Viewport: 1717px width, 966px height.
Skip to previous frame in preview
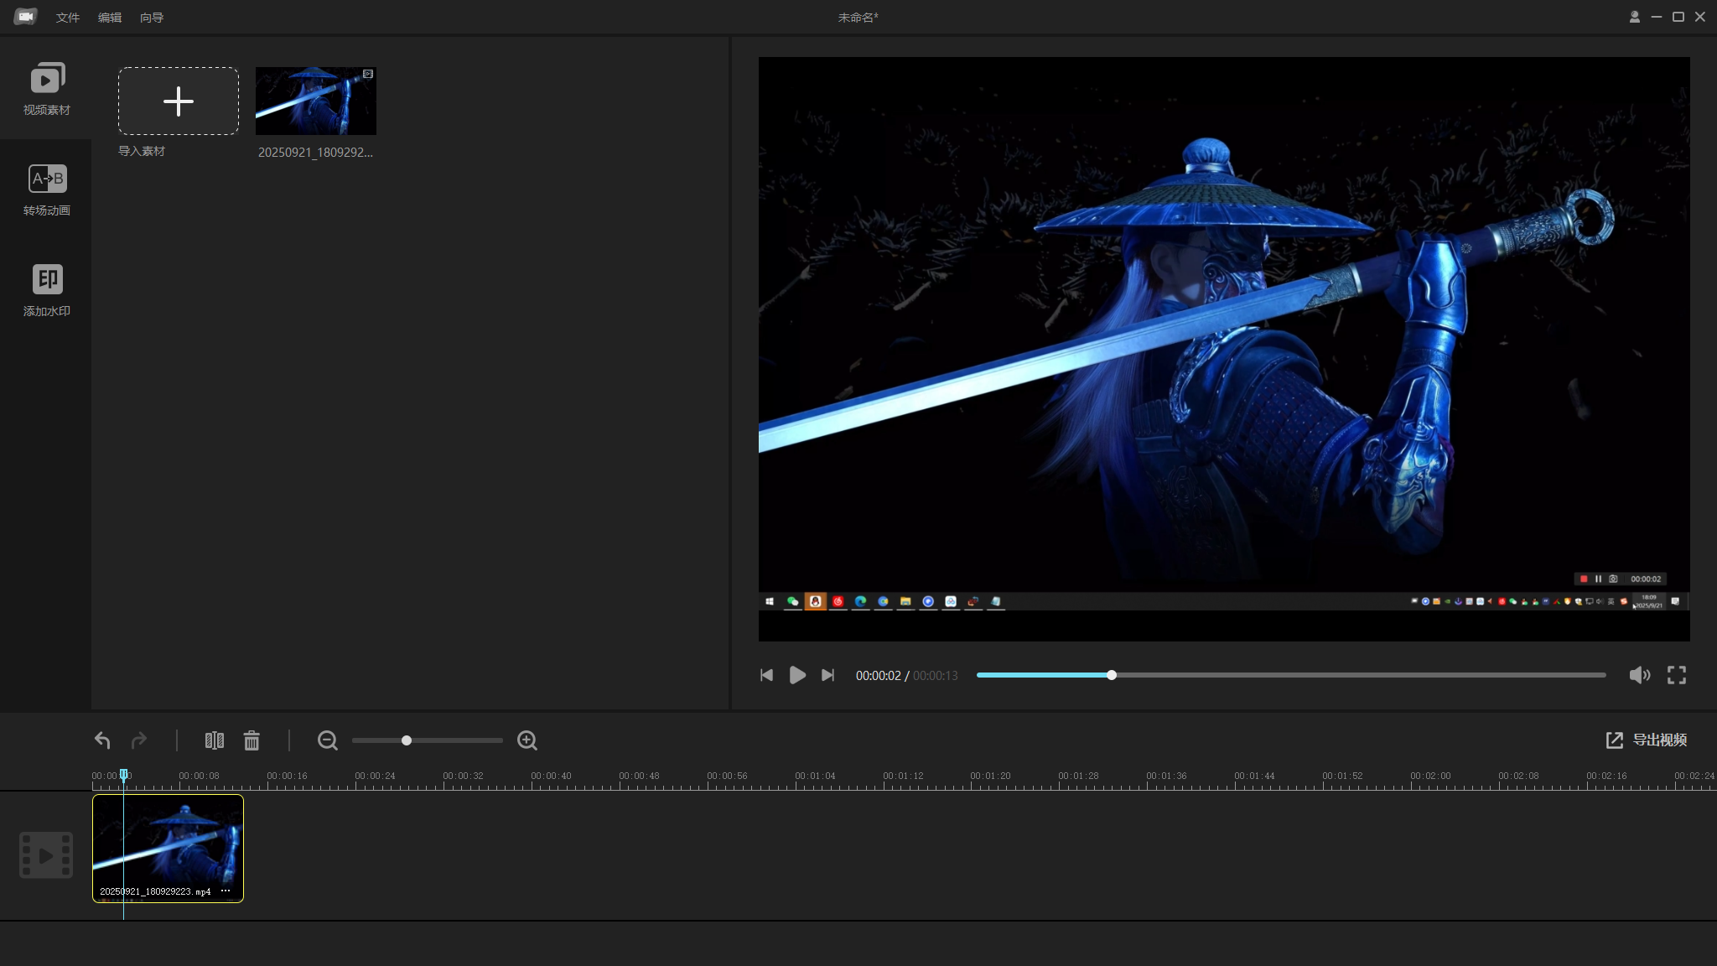[x=766, y=675]
